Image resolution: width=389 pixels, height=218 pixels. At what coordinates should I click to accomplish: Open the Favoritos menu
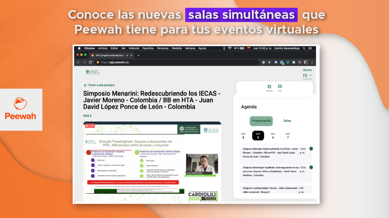[x=148, y=48]
